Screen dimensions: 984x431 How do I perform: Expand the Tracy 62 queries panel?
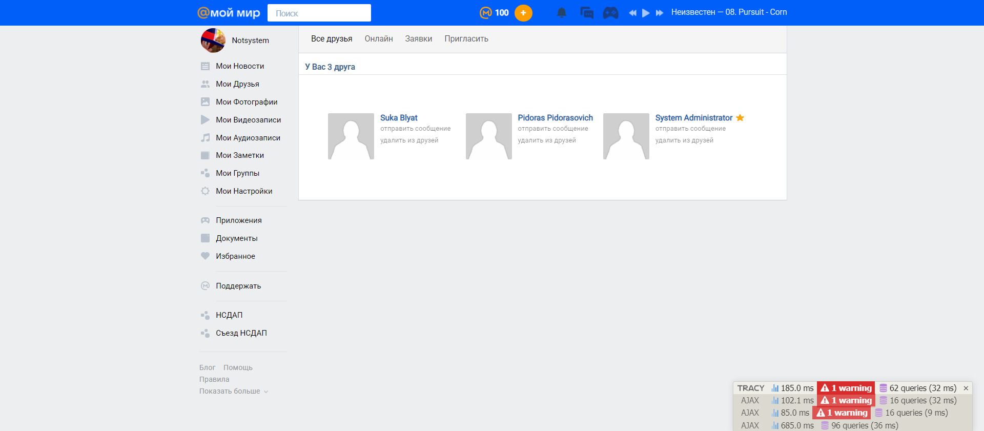coord(918,388)
